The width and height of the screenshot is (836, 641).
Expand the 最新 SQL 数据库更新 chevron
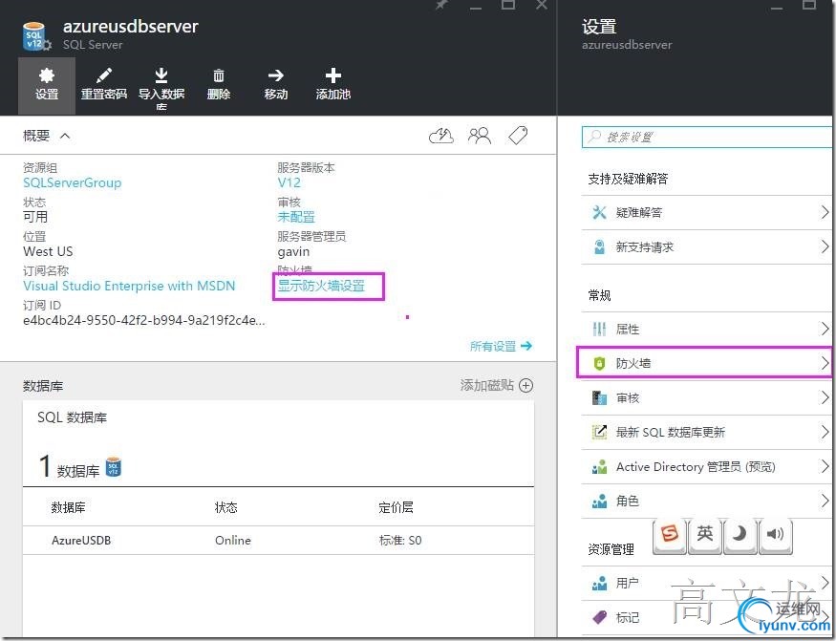[x=825, y=432]
